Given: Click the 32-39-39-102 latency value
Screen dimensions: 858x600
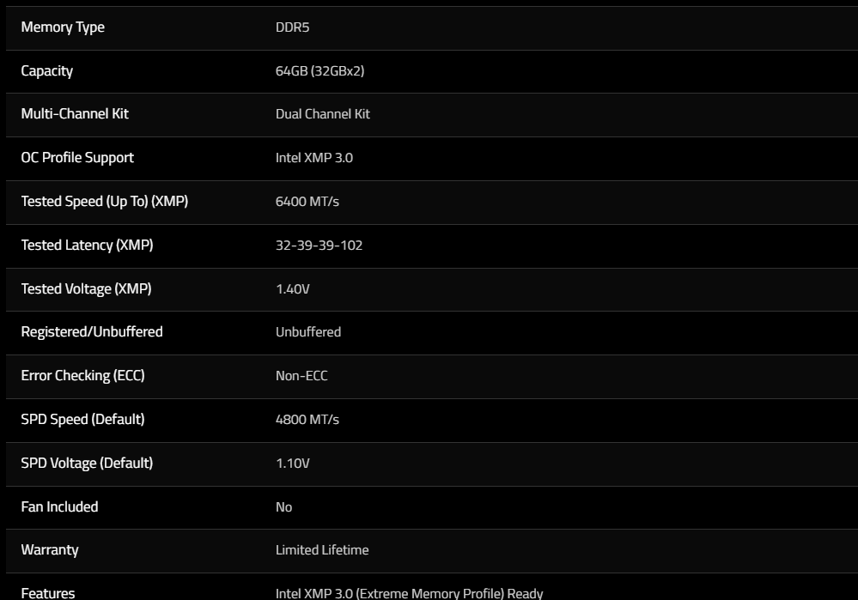Looking at the screenshot, I should pyautogui.click(x=319, y=245).
